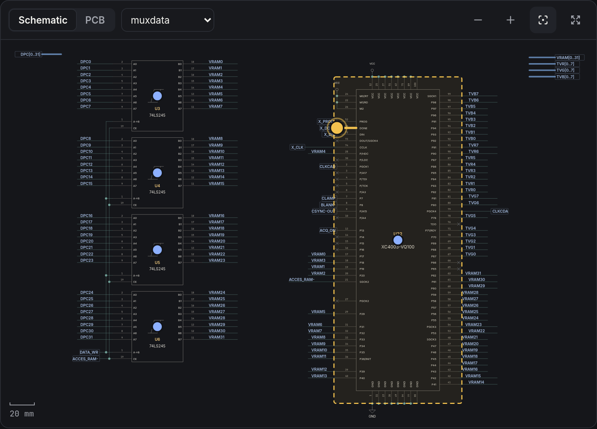597x429 pixels.
Task: Click the TVB[0..7] bus label
Action: (567, 77)
